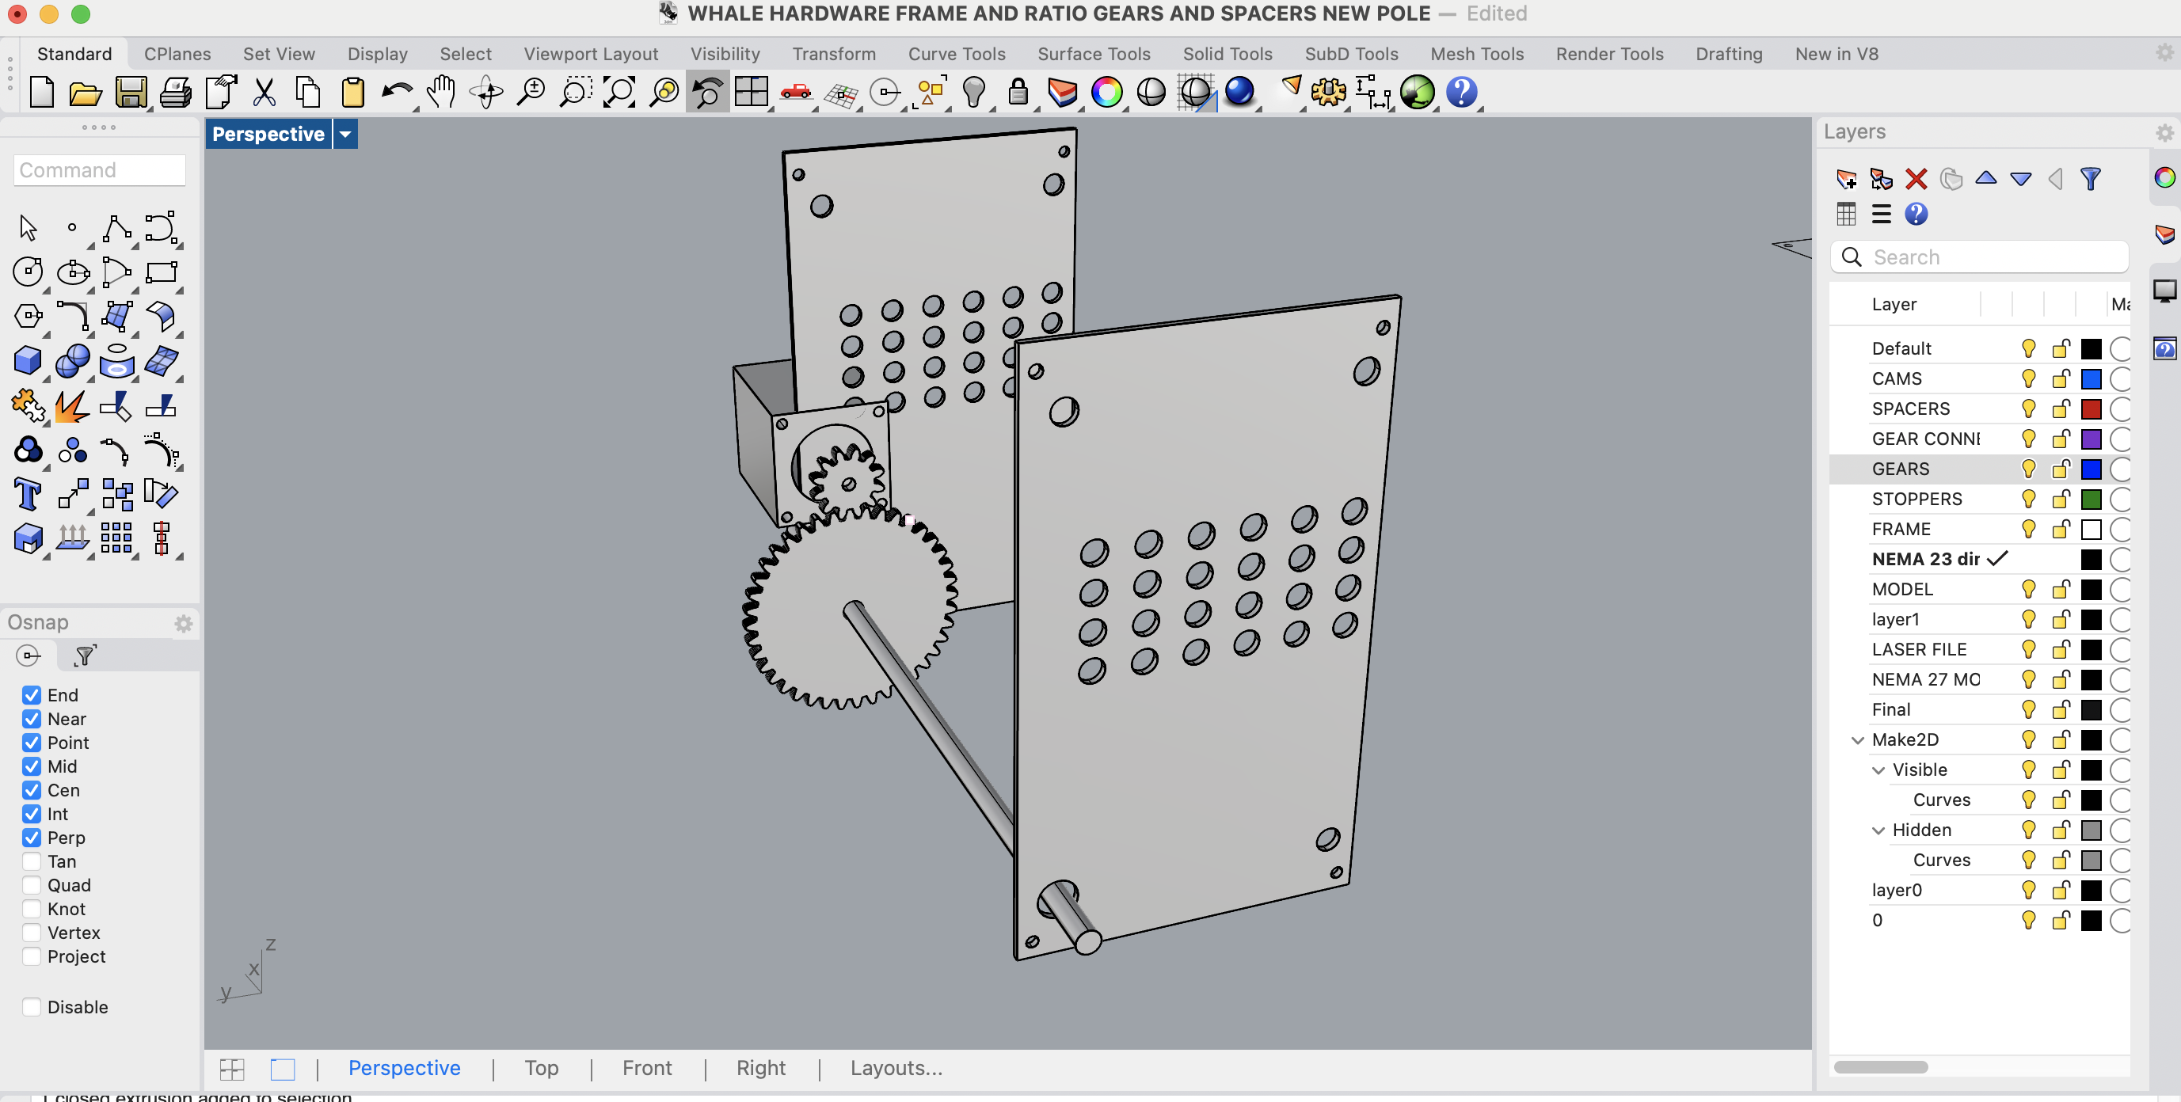2181x1102 pixels.
Task: Check the Disable osnap checkbox
Action: coord(32,1007)
